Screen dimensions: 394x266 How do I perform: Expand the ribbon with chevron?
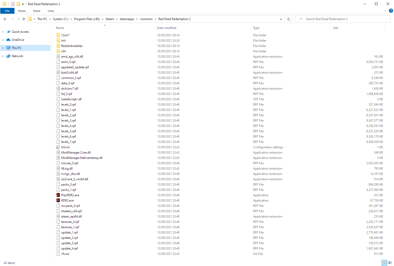coord(385,11)
